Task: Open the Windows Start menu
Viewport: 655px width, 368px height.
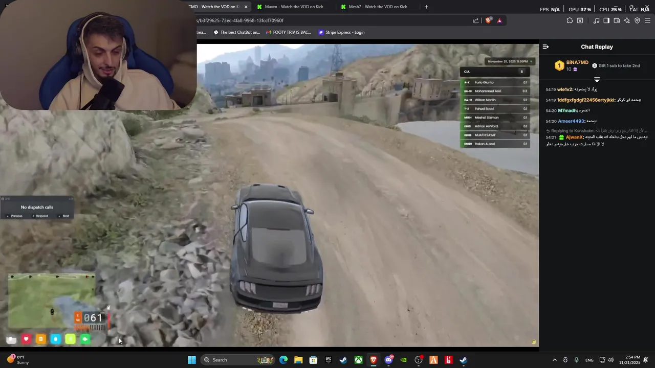Action: (191, 360)
